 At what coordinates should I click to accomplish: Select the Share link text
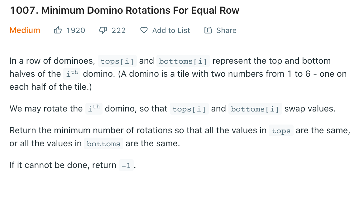pyautogui.click(x=227, y=30)
